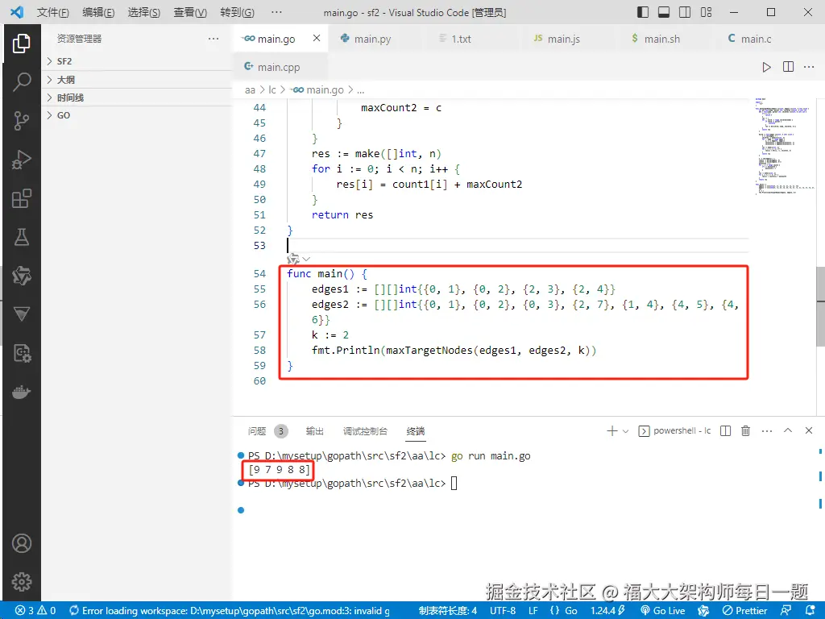Viewport: 825px width, 619px height.
Task: Open the Extensions view
Action: [x=22, y=198]
